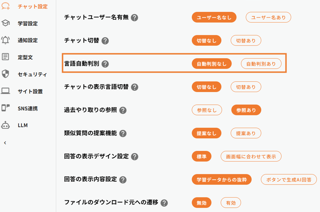Click the セキュリティ shield icon

click(x=5, y=74)
